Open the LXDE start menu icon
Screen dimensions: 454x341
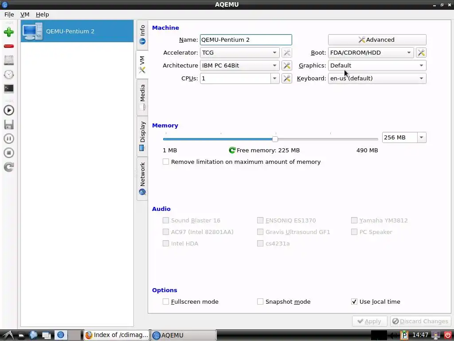7,335
